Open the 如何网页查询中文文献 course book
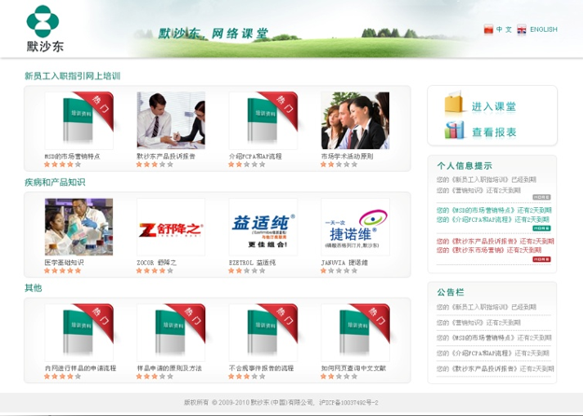This screenshot has height=416, width=583. 355,332
